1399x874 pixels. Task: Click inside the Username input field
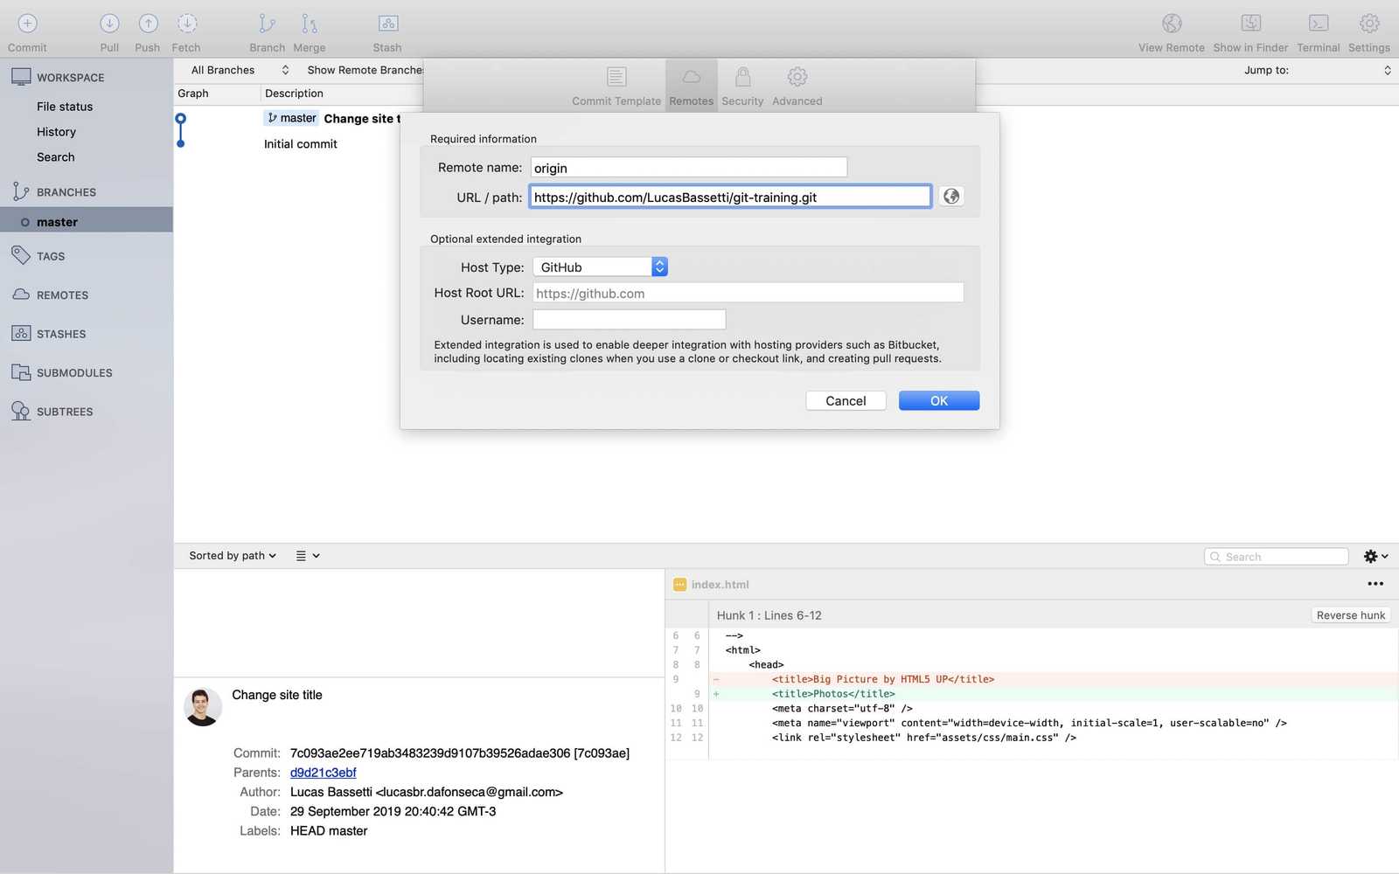click(629, 320)
